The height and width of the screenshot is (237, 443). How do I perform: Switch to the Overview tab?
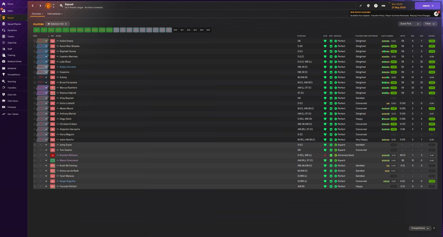tap(37, 14)
